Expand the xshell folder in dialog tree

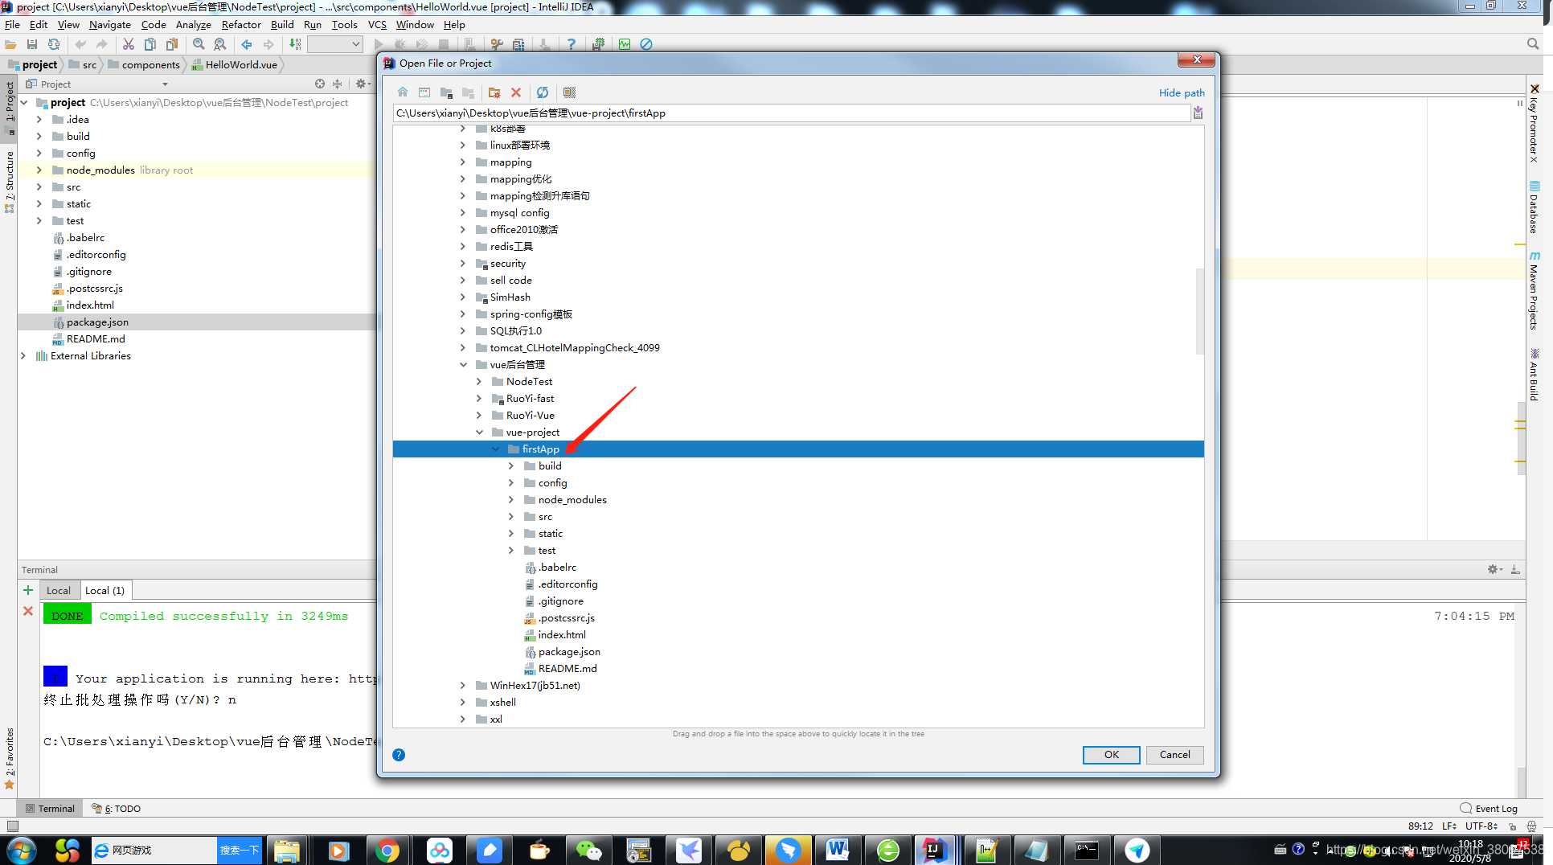pos(463,703)
